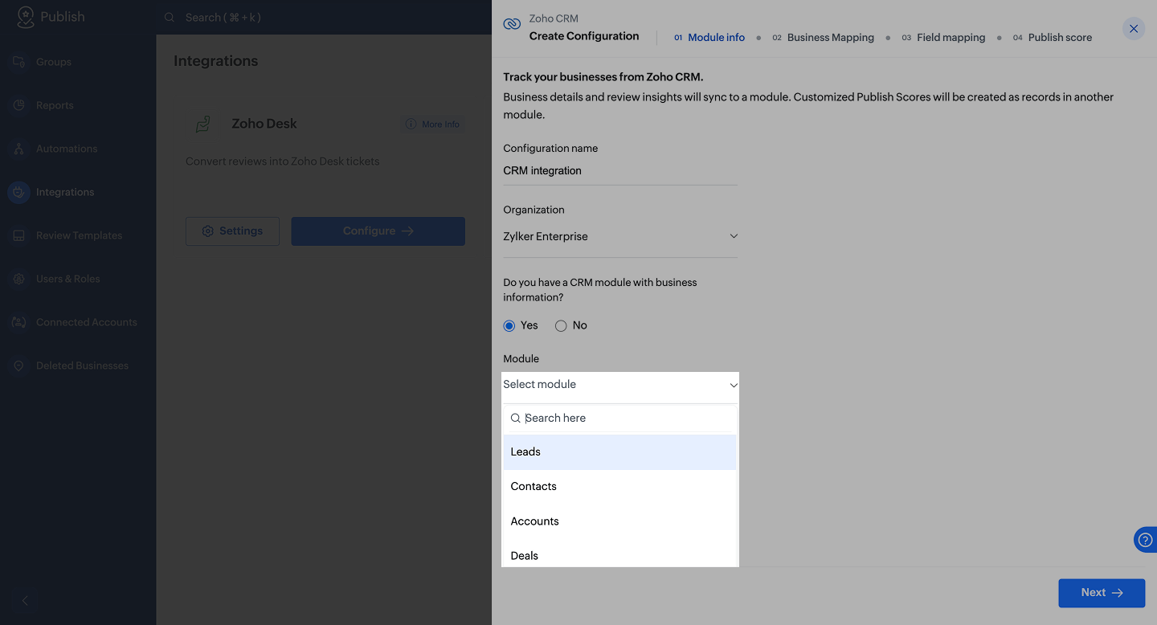Choose Deals from the module list
The width and height of the screenshot is (1157, 625).
click(x=619, y=555)
